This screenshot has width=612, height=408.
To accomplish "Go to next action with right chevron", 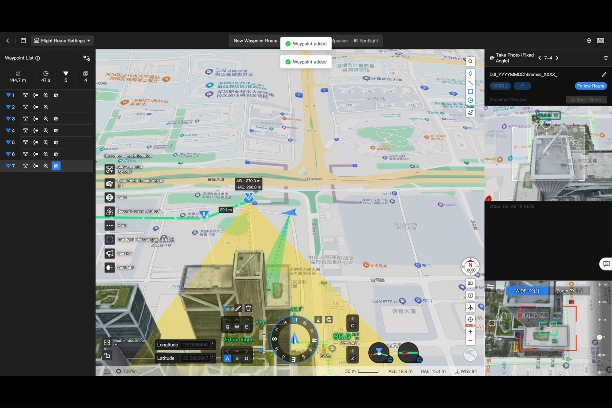I will pos(557,58).
